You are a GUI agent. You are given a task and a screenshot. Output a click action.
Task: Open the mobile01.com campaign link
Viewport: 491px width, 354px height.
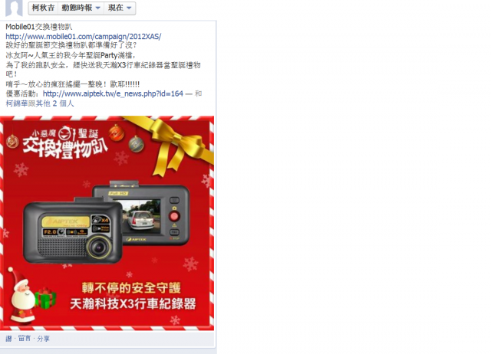coord(84,36)
